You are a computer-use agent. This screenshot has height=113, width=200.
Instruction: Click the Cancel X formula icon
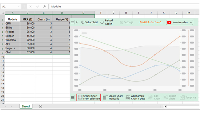point(30,6)
